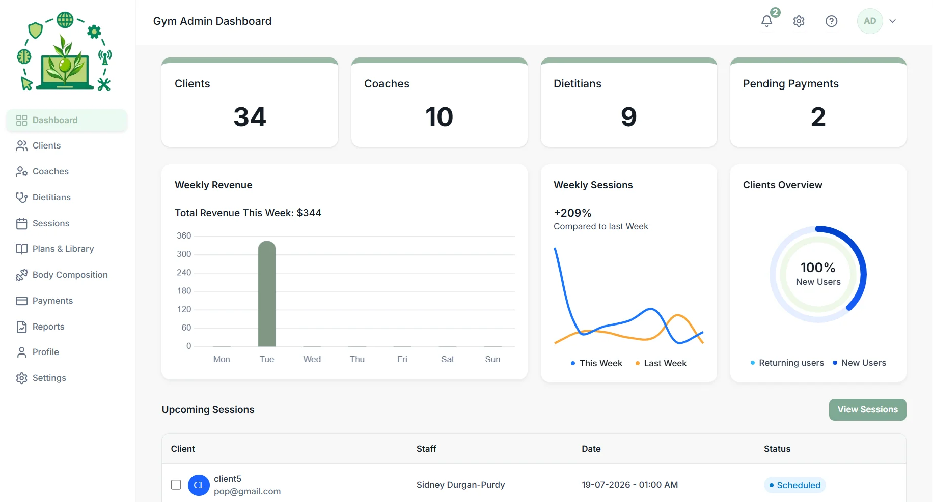Image resolution: width=933 pixels, height=502 pixels.
Task: Click the View Sessions button
Action: [867, 409]
